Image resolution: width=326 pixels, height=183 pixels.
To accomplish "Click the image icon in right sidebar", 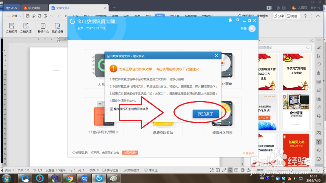I will point(319,133).
